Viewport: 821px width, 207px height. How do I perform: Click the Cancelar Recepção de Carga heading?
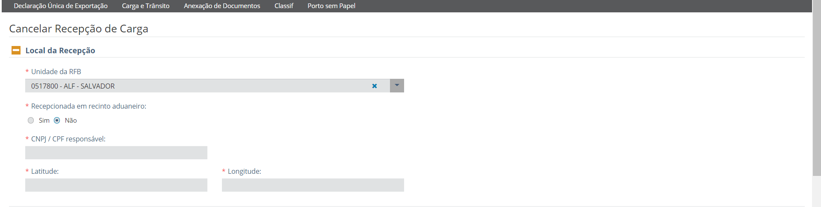click(x=79, y=29)
